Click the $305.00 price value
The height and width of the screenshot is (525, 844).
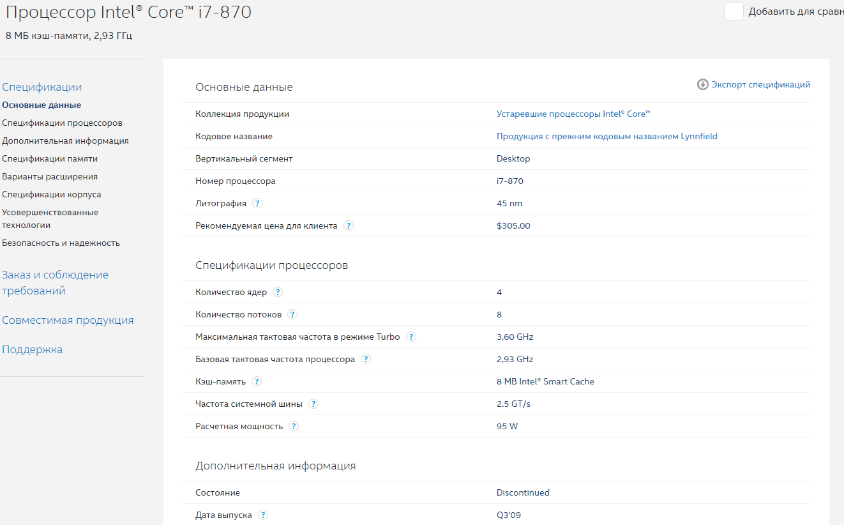pos(513,225)
